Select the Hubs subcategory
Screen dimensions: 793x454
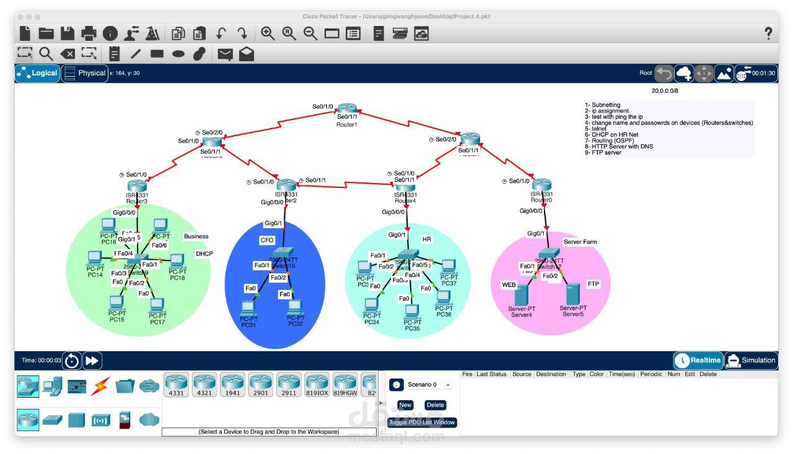coord(76,420)
